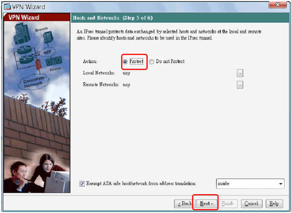
Task: Click the VPN Wizard title bar icon
Action: (x=8, y=7)
